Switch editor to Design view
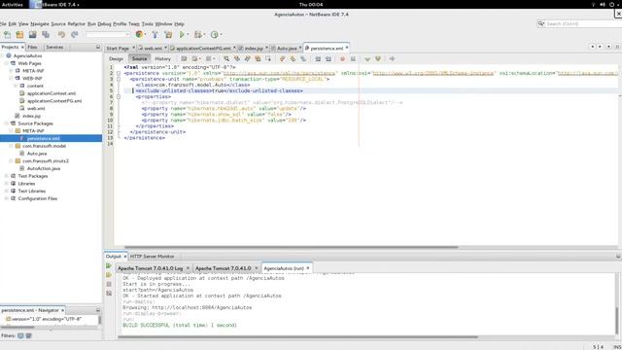Screen dimensions: 622x350 click(x=116, y=58)
